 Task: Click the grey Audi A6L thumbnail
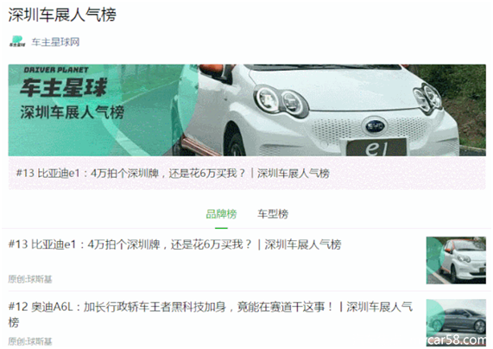456,322
